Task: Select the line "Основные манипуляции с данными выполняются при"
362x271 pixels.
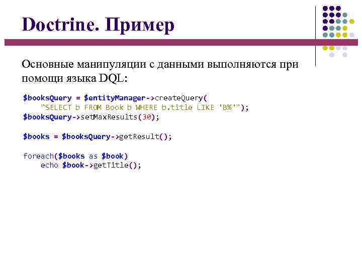Action: click(x=160, y=64)
